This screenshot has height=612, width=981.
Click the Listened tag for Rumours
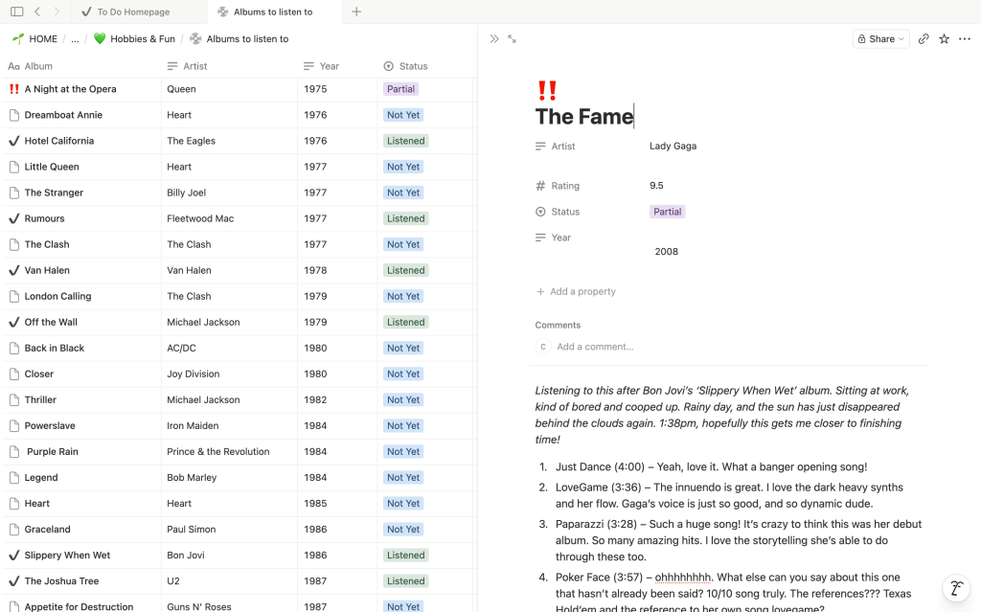(x=405, y=218)
